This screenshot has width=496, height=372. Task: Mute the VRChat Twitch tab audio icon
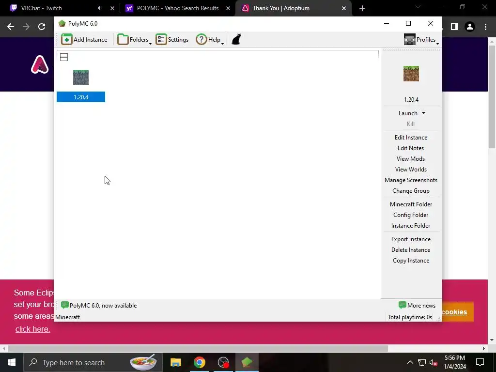point(100,8)
